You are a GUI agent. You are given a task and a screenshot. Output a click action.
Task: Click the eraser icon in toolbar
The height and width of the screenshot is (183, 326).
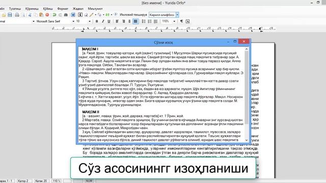(86, 15)
